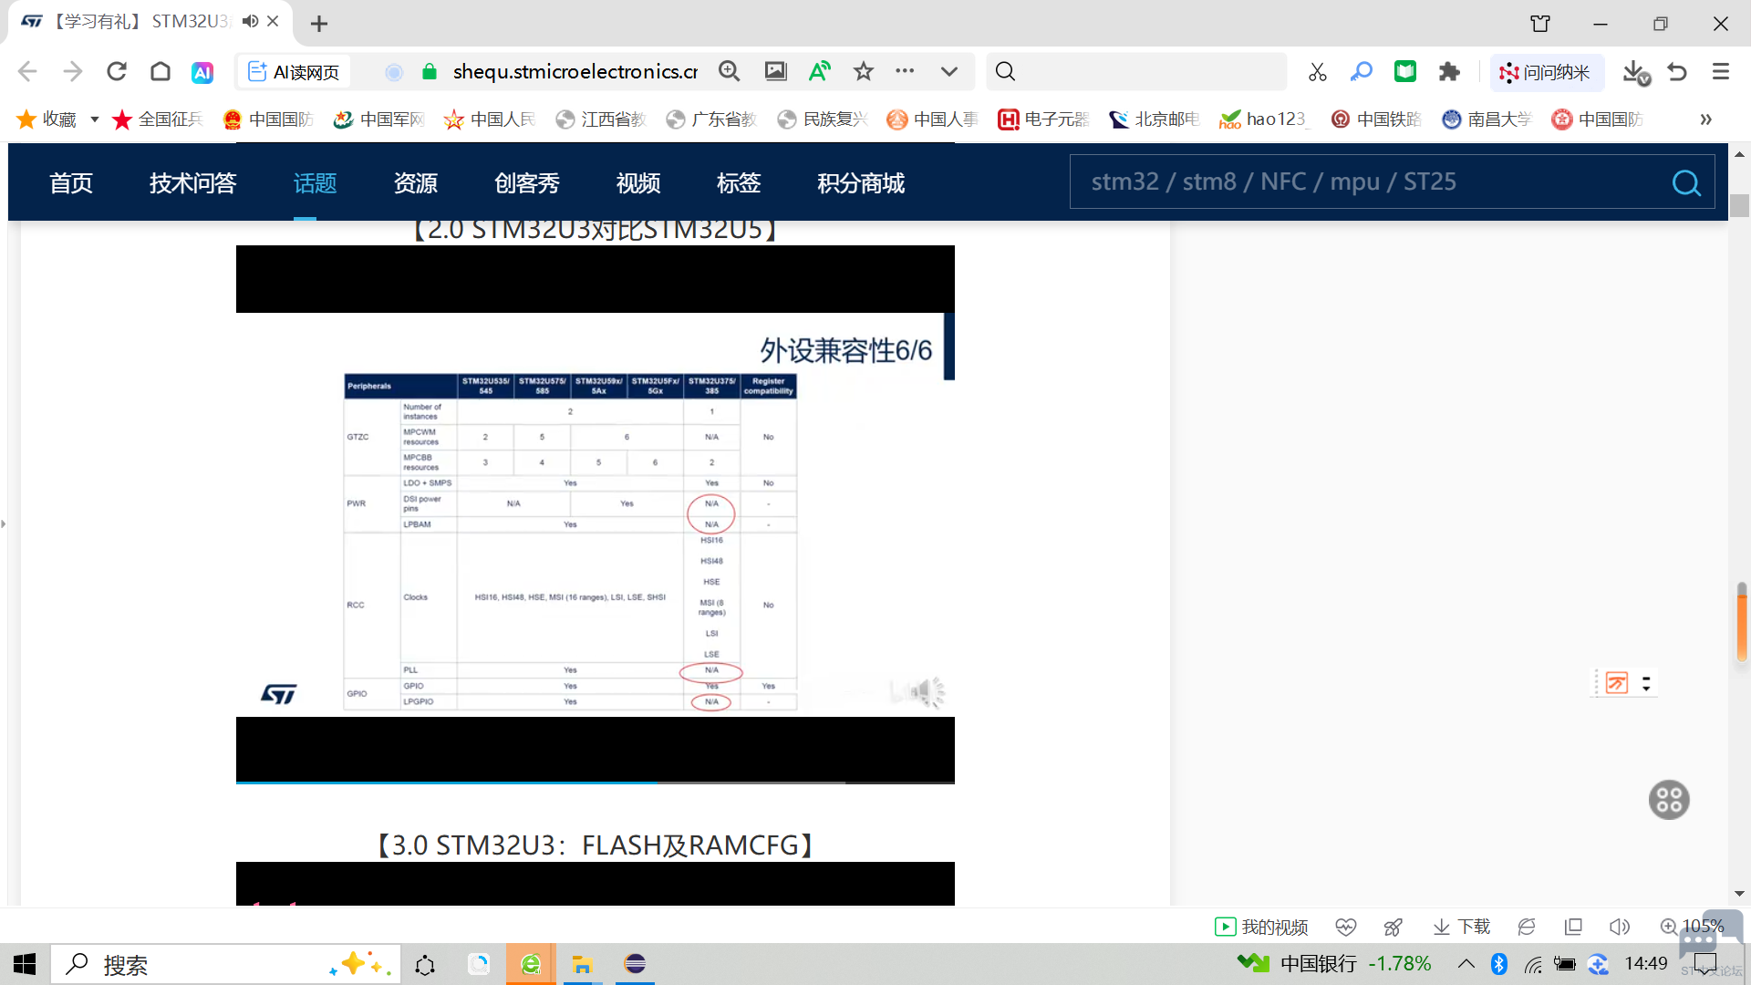
Task: Open 下载 downloads in status bar
Action: pyautogui.click(x=1462, y=927)
